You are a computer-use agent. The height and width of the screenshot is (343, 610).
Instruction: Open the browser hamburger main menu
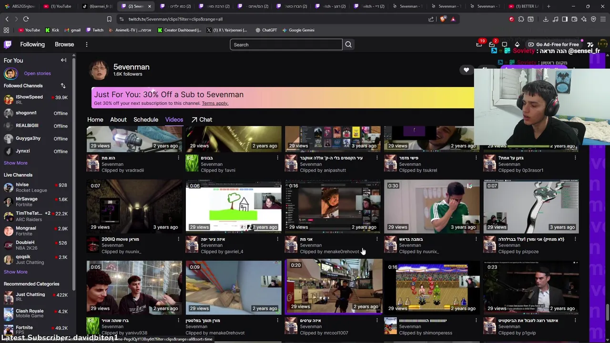point(603,19)
